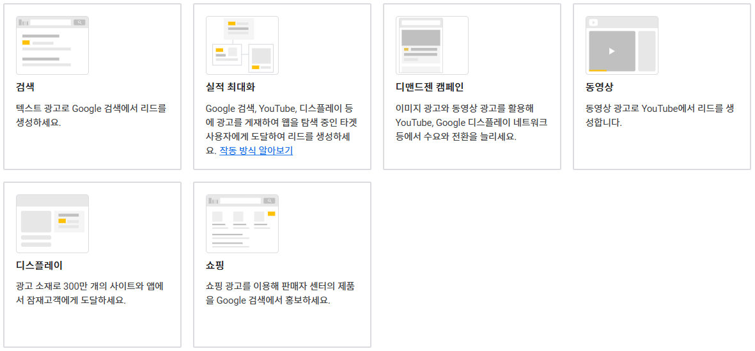Pick the 동영상 campaign title
The image size is (755, 351).
(599, 87)
